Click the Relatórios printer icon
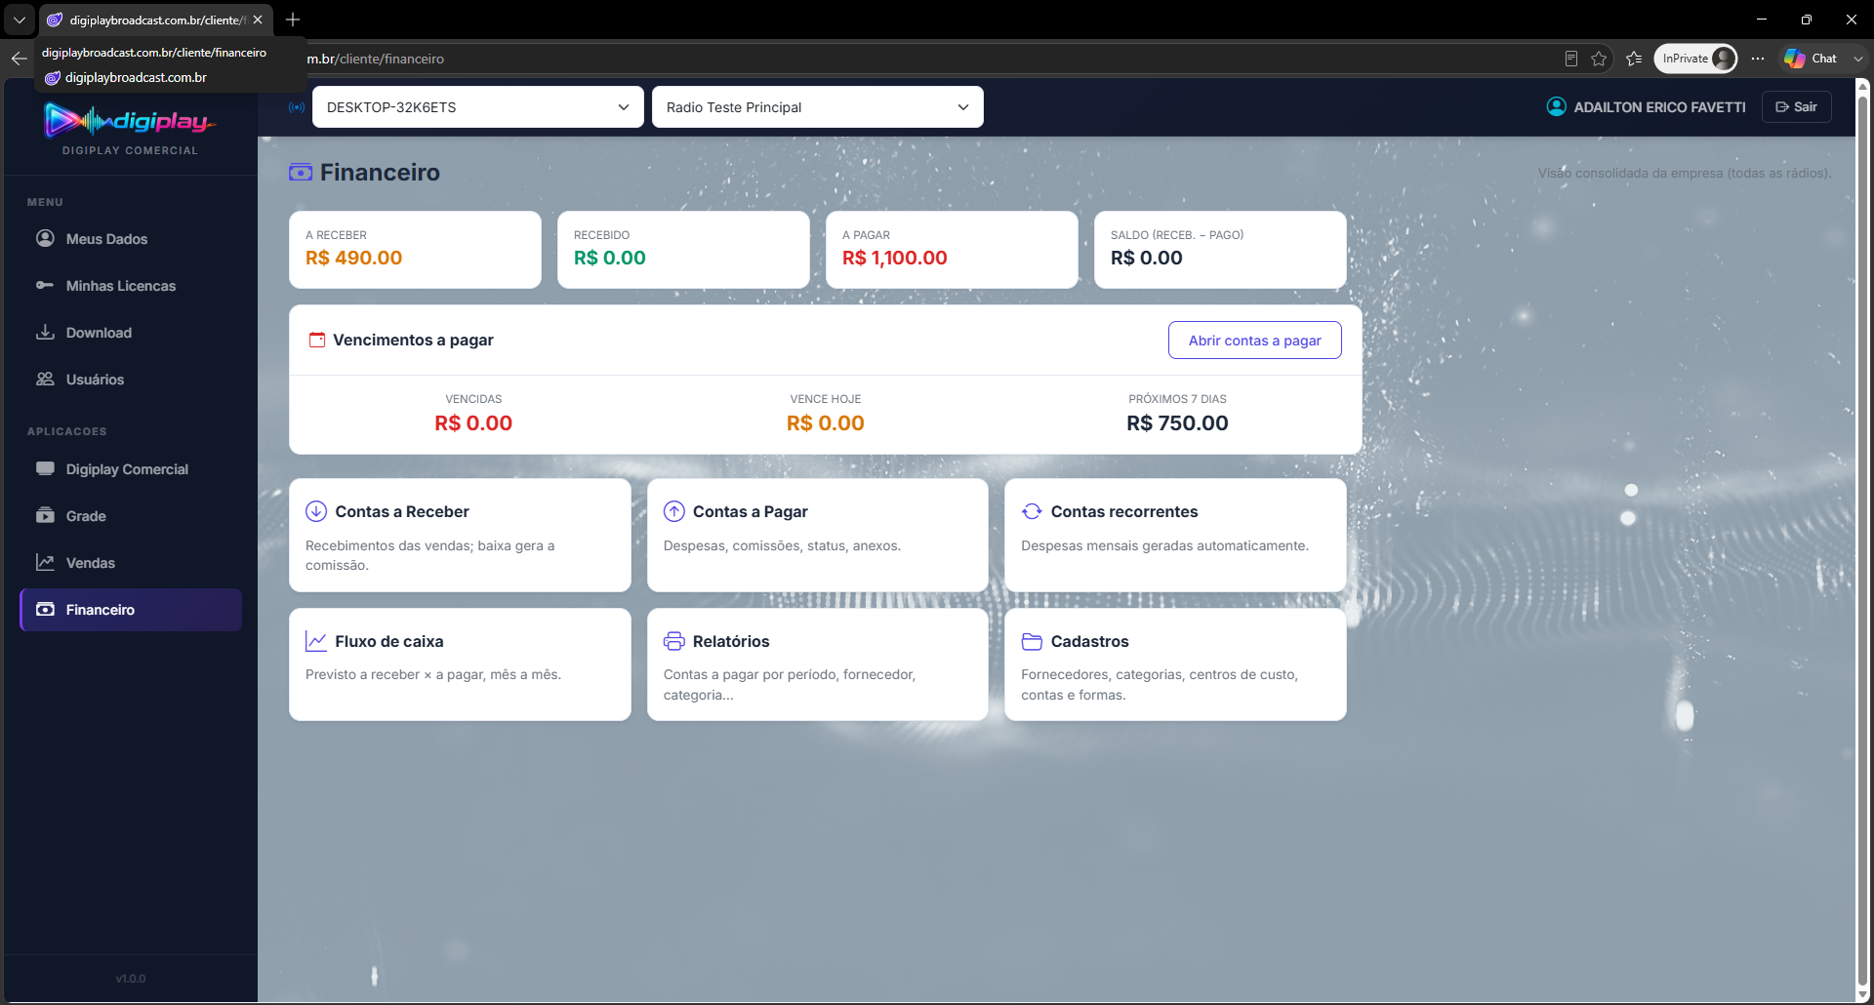This screenshot has width=1874, height=1005. pos(674,641)
